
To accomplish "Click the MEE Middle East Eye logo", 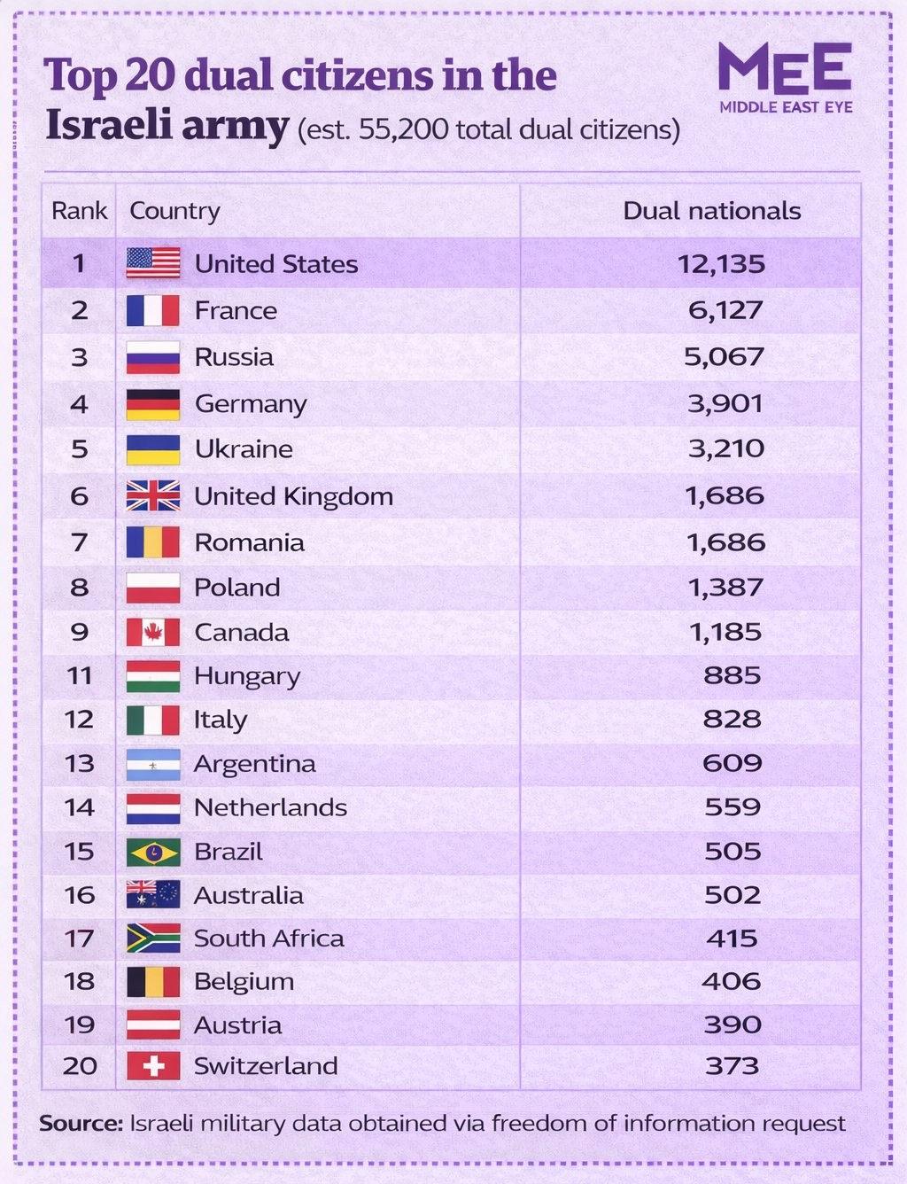I will point(786,78).
